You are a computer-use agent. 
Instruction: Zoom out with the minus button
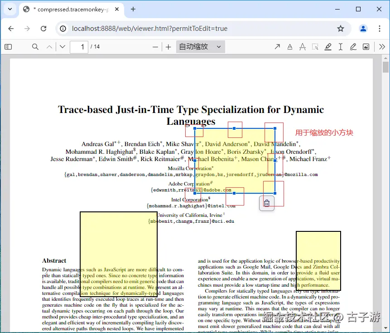[155, 47]
